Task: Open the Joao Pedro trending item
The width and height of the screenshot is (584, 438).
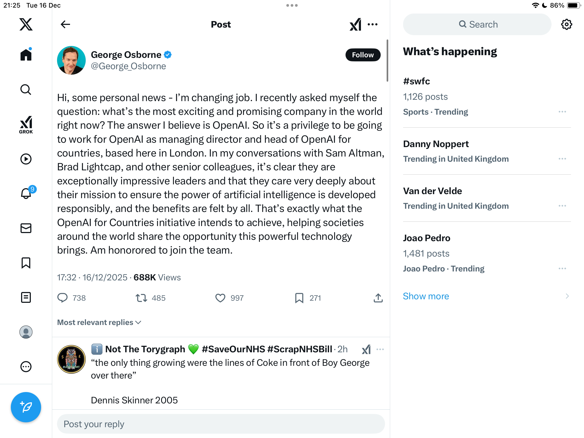Action: pos(427,238)
